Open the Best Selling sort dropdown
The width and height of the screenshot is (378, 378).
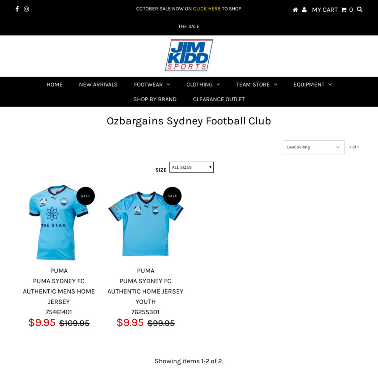[x=314, y=147]
